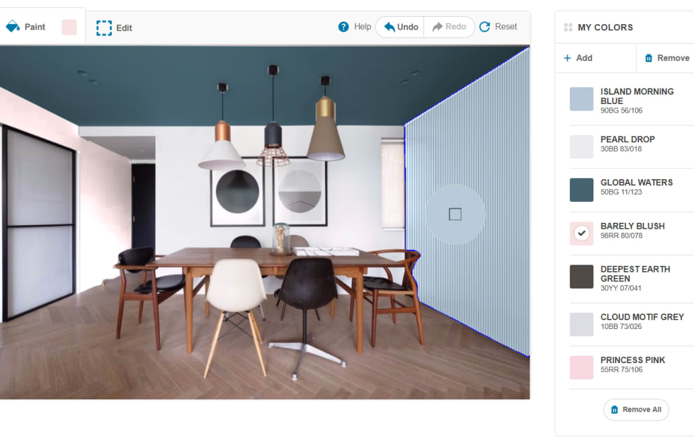
Task: Open Help via question mark icon
Action: coord(343,27)
